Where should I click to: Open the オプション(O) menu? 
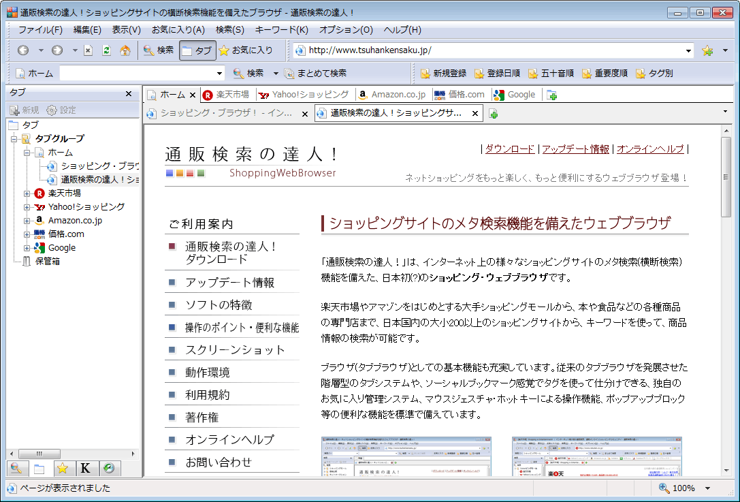pyautogui.click(x=346, y=30)
